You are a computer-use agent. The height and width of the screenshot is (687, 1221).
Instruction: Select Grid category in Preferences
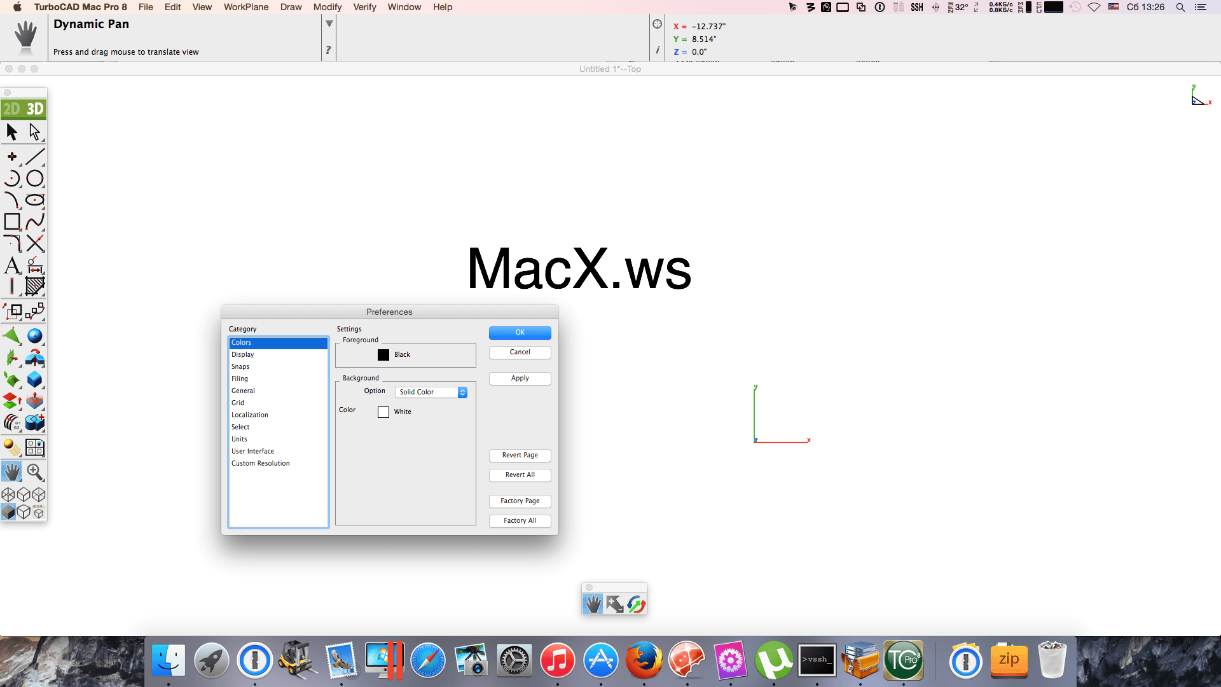[x=278, y=403]
